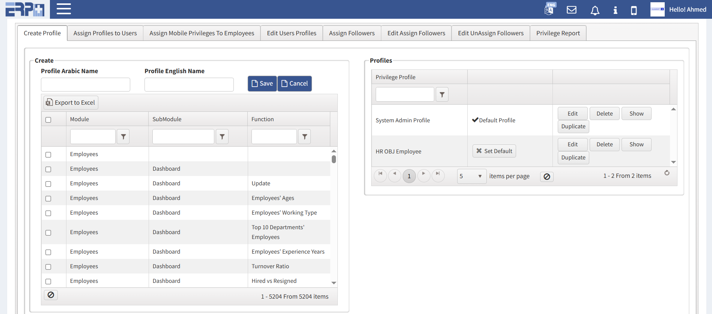The width and height of the screenshot is (712, 314).
Task: Click the language switch ENG icon
Action: tap(549, 9)
